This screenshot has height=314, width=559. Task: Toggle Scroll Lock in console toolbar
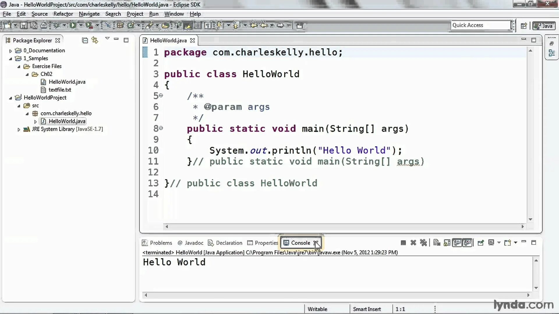click(447, 243)
